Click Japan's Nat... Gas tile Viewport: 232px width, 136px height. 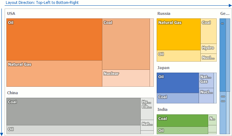tap(206, 80)
